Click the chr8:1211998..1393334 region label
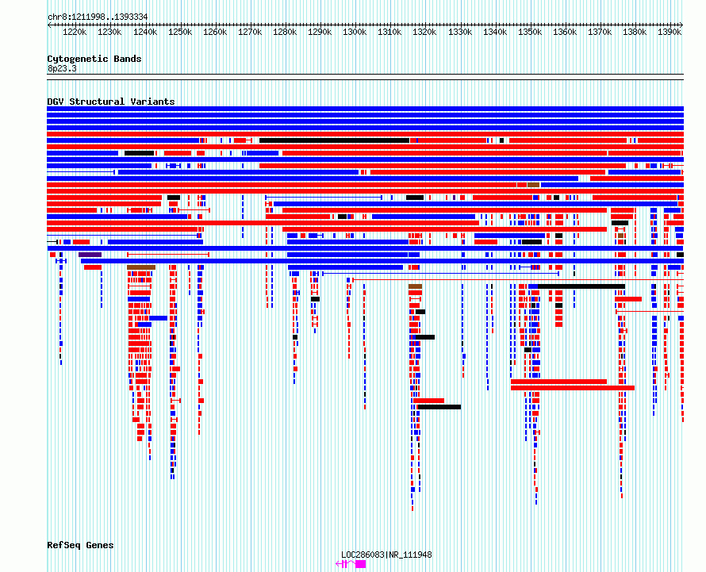This screenshot has width=706, height=572. [98, 17]
